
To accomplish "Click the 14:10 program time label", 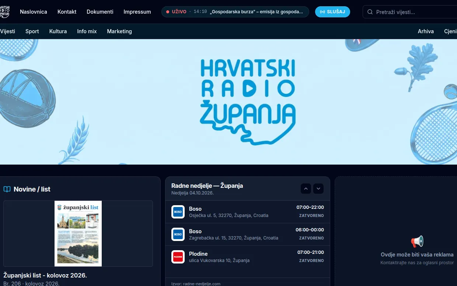I will (x=200, y=12).
